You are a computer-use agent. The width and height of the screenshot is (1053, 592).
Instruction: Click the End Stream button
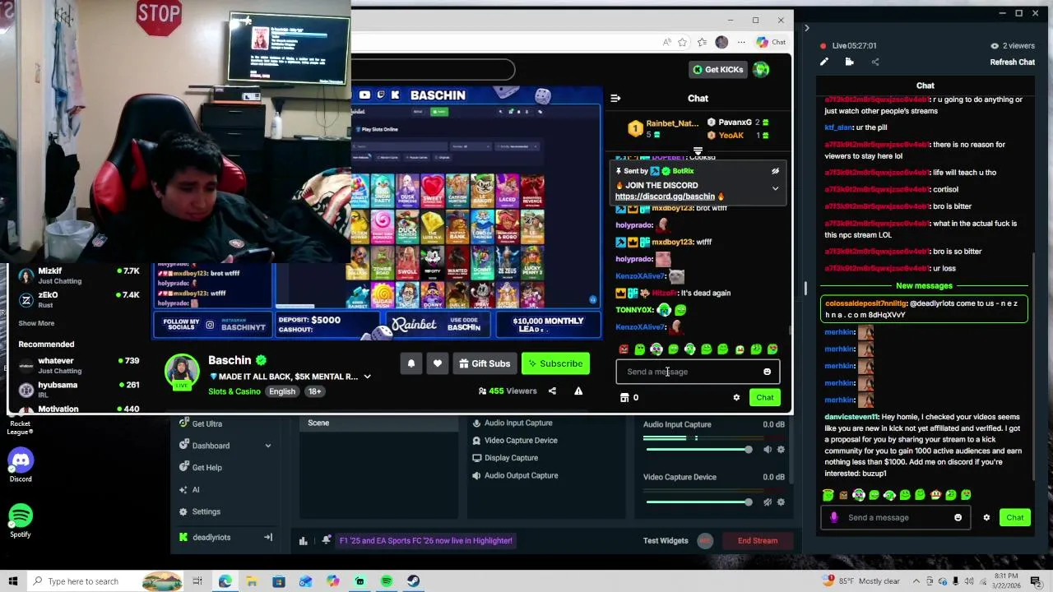(758, 541)
